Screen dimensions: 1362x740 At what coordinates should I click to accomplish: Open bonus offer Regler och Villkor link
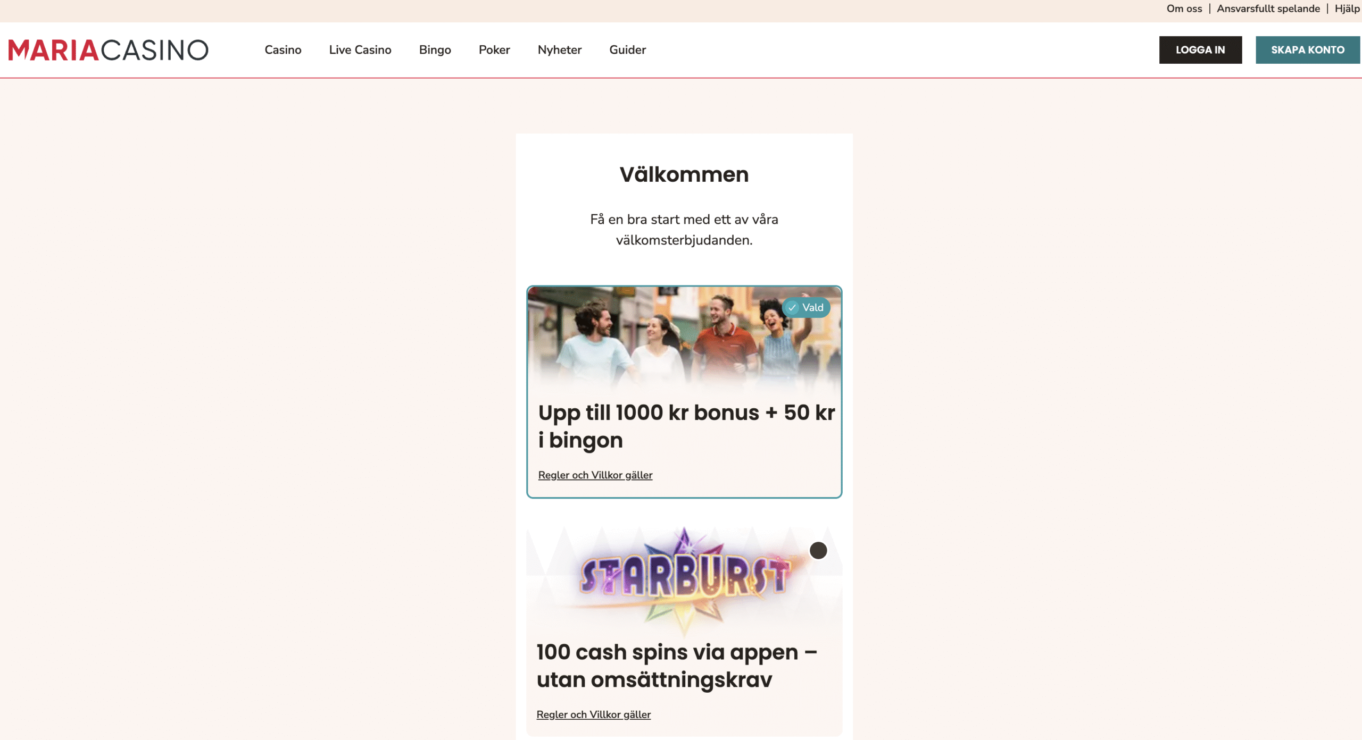coord(595,475)
